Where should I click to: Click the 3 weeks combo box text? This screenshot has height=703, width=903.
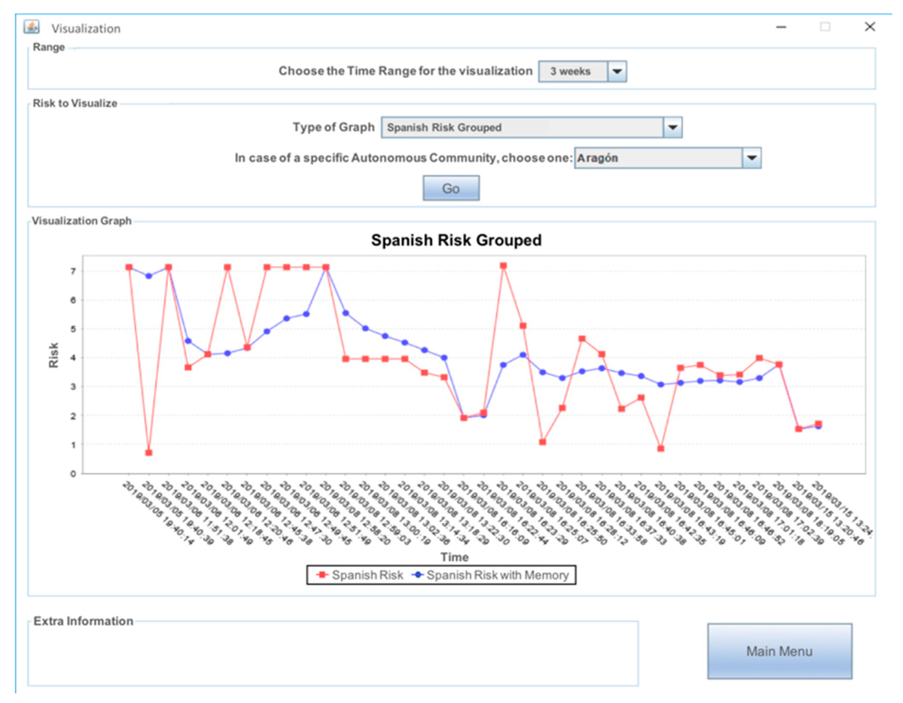tap(570, 71)
